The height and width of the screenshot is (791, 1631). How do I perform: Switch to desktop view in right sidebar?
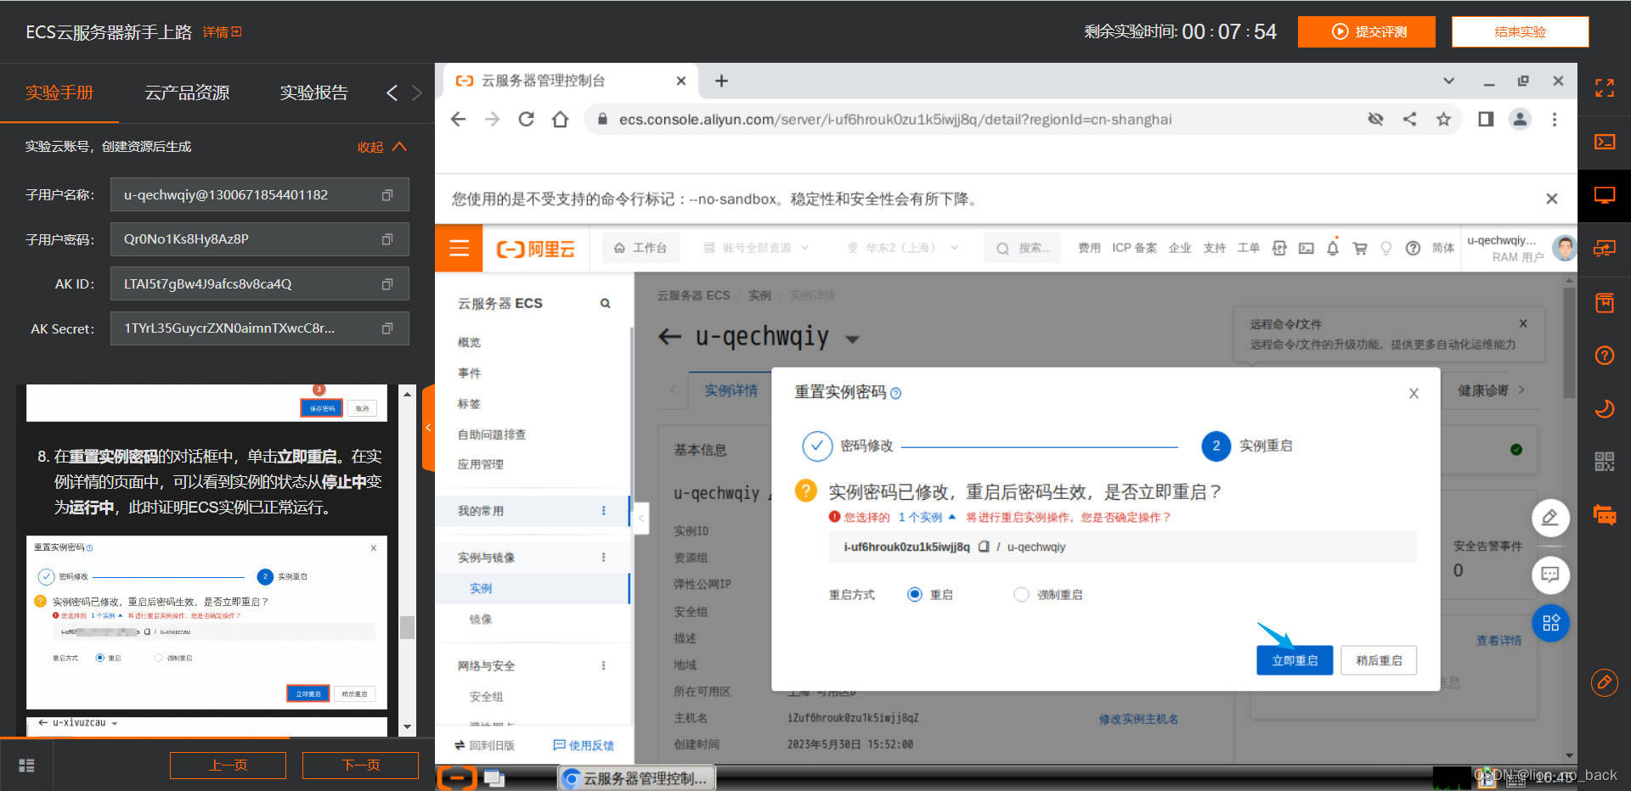tap(1605, 195)
